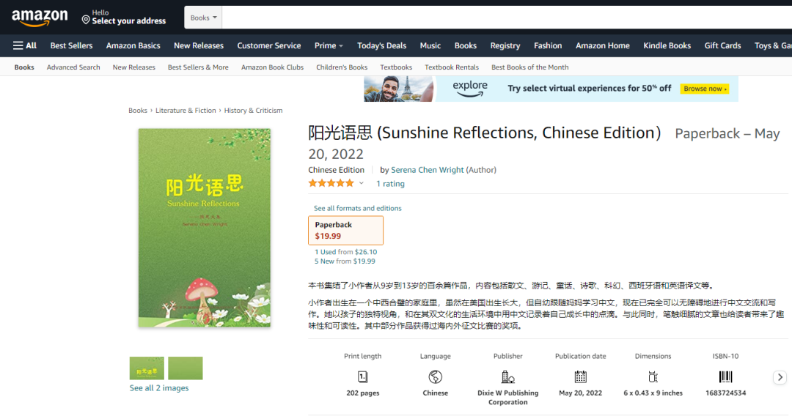Click the location pin address icon
The width and height of the screenshot is (792, 416).
[x=86, y=20]
